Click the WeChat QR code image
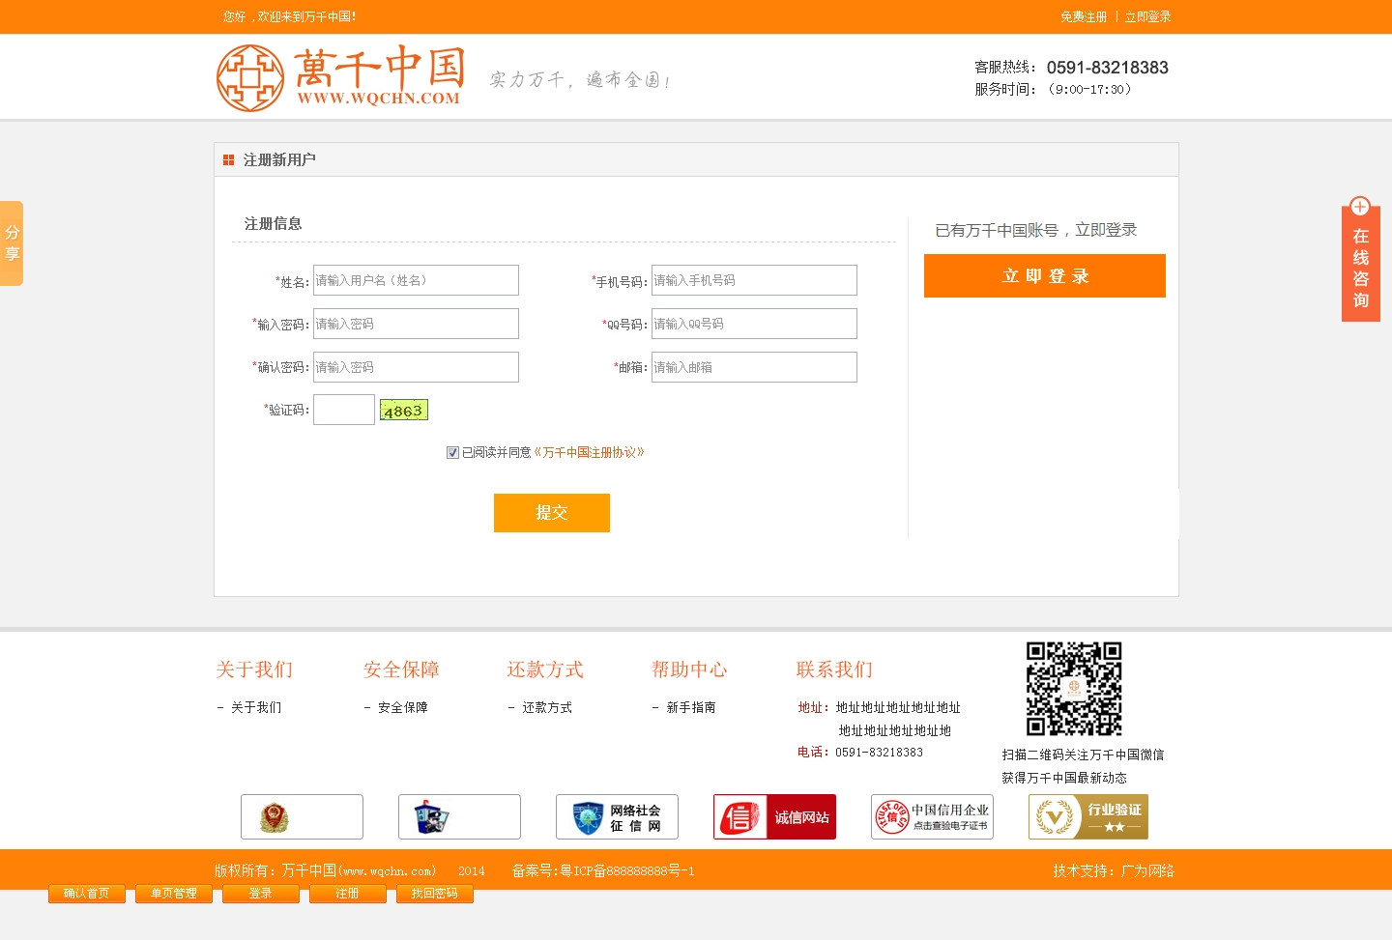1392x940 pixels. coord(1074,689)
